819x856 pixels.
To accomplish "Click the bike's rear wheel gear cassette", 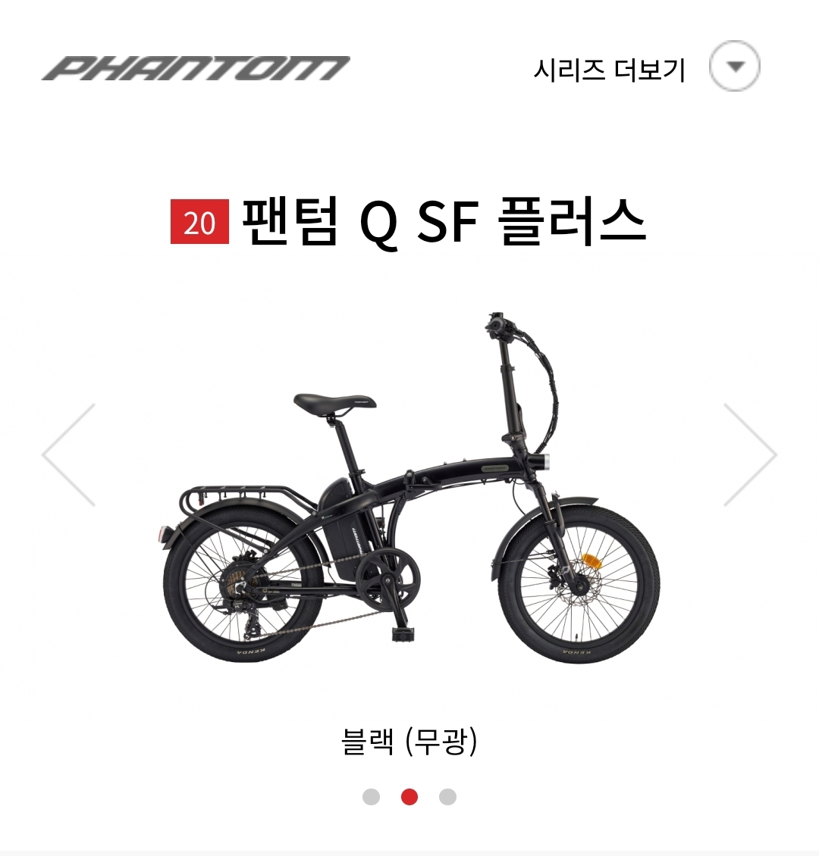I will click(240, 586).
